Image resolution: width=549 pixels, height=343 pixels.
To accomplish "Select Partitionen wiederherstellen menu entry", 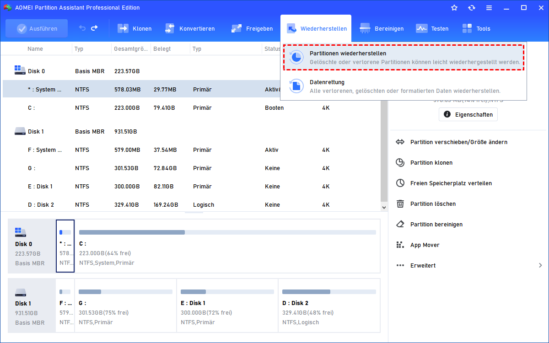I will pyautogui.click(x=404, y=57).
